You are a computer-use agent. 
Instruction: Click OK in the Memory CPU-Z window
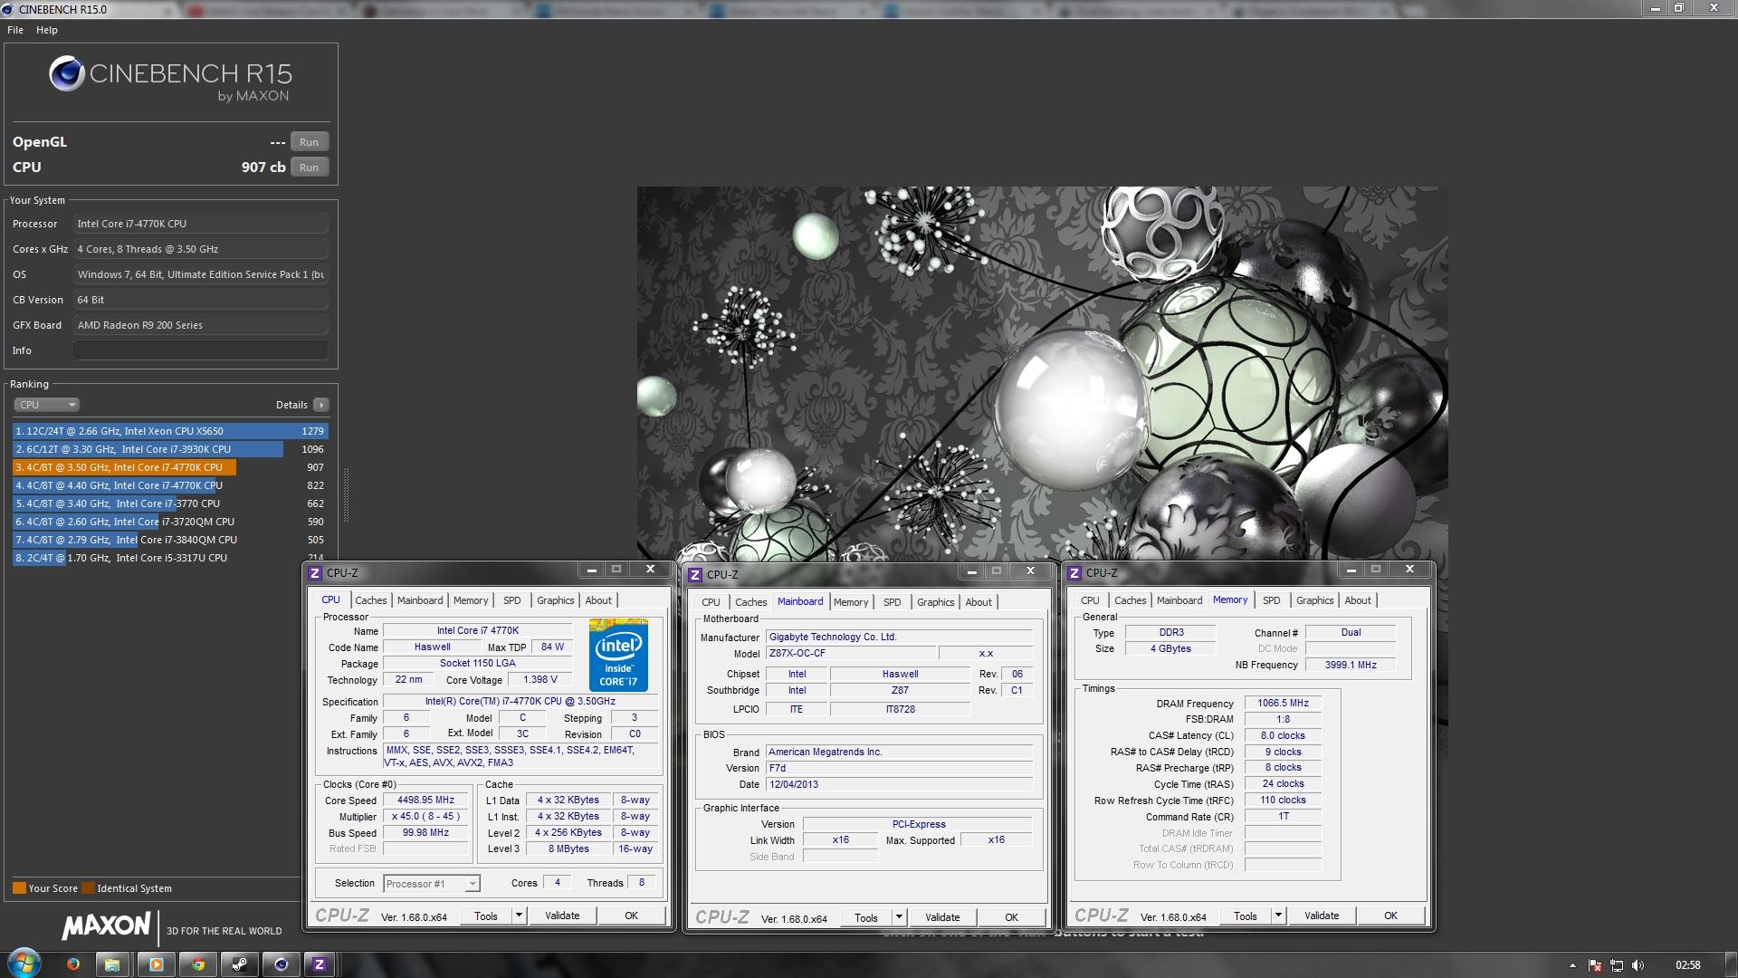click(1390, 916)
